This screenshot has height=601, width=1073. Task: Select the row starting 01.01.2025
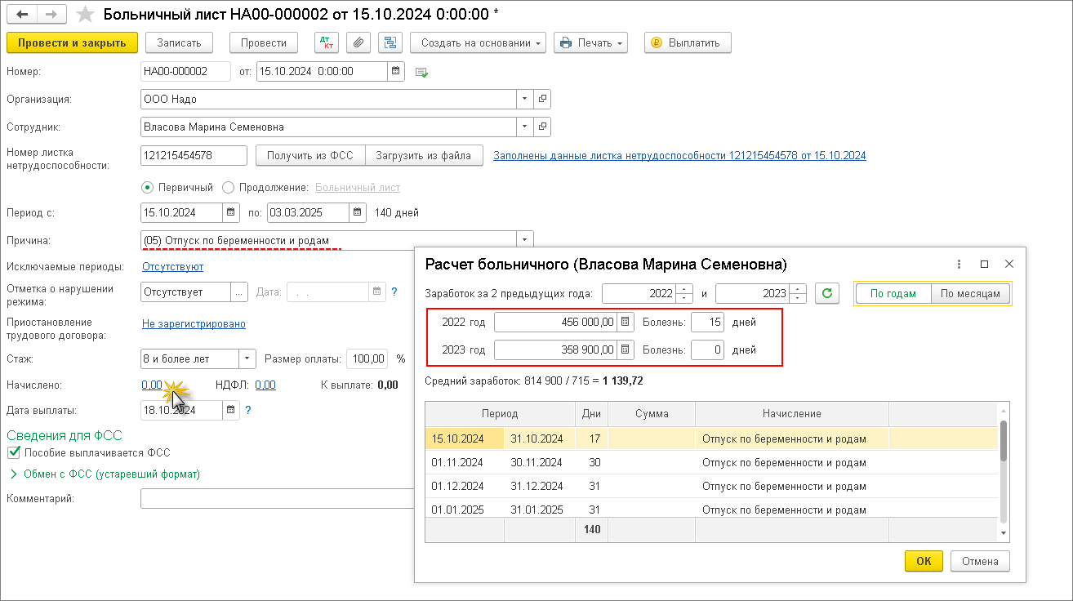tap(711, 510)
